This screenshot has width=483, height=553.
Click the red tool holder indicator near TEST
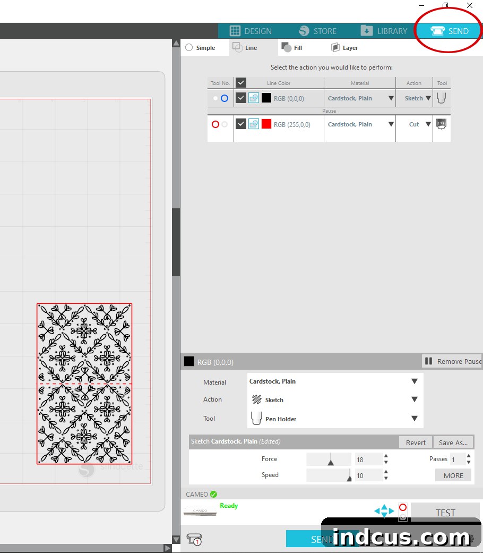pos(403,507)
